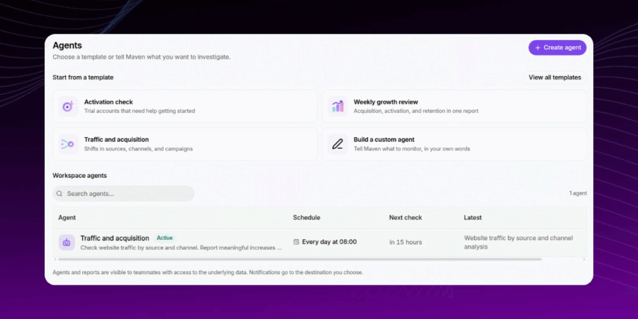Click the green Active status badge
Image resolution: width=638 pixels, height=319 pixels.
164,238
